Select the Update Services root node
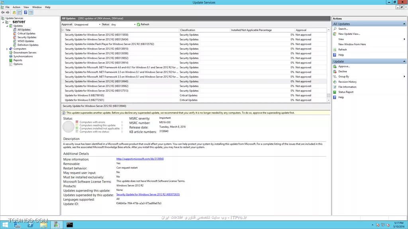This screenshot has height=229, width=408. coord(14,18)
